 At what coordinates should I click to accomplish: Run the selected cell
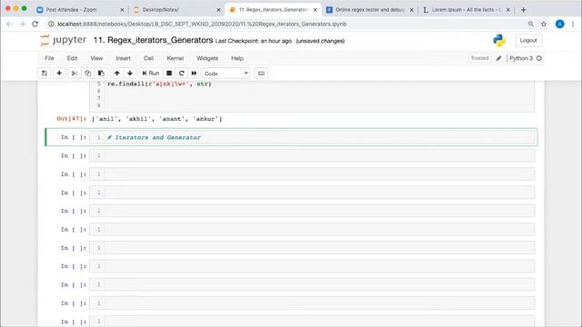coord(151,74)
